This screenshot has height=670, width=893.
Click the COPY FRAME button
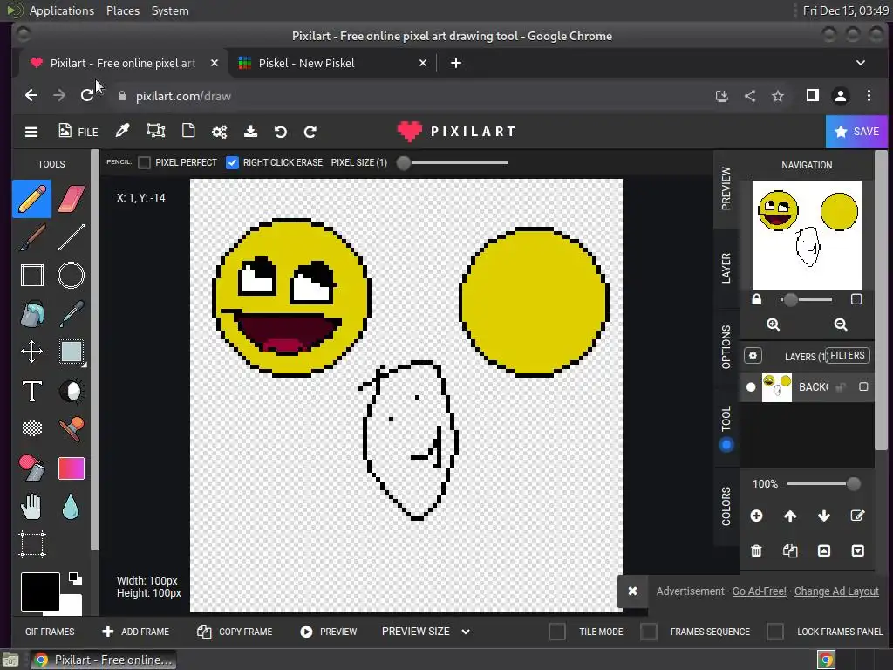pyautogui.click(x=235, y=632)
